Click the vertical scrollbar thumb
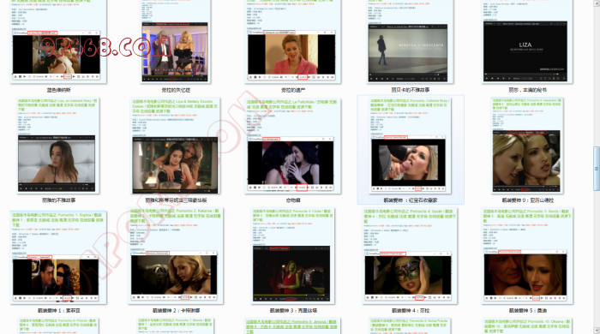 coord(597,168)
